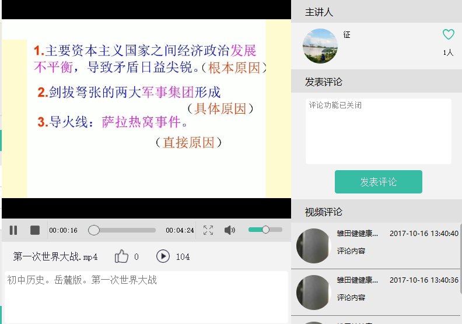The image size is (462, 324).
Task: Select first comment username 雏田健健康...
Action: tap(357, 234)
